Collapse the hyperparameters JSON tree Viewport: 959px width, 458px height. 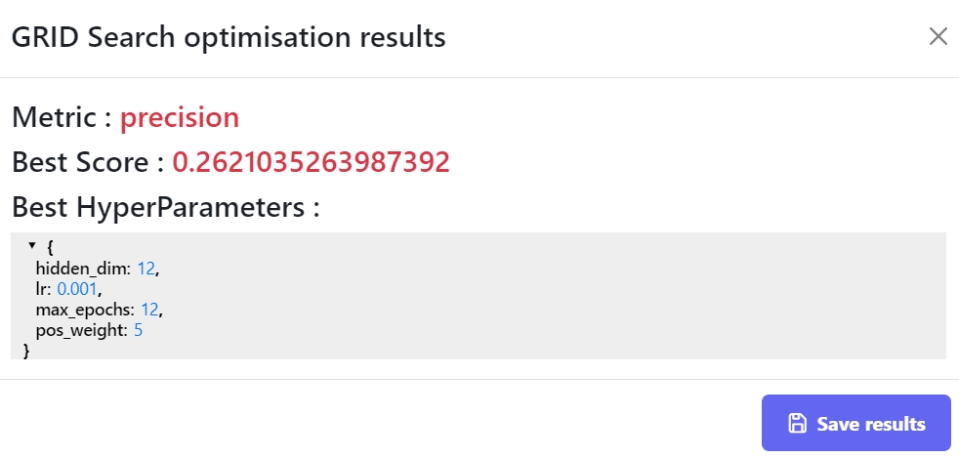point(32,246)
